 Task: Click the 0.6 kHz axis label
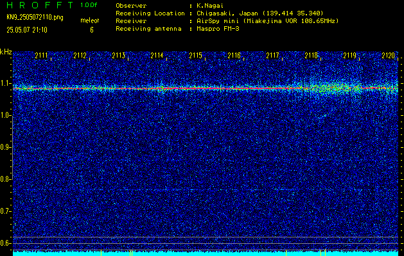click(5, 243)
